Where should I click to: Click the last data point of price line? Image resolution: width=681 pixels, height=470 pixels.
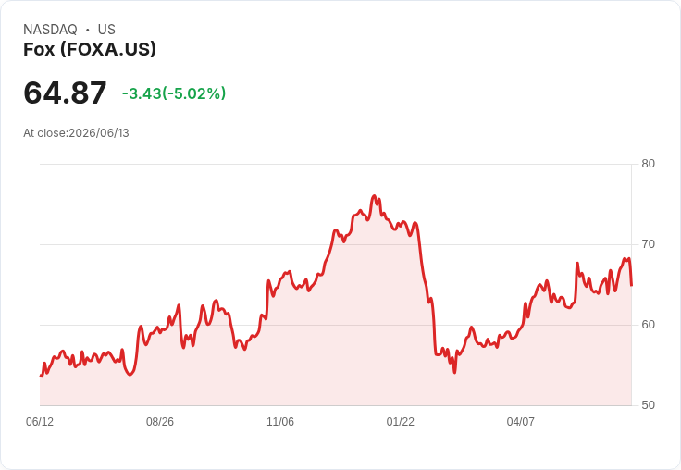[631, 285]
